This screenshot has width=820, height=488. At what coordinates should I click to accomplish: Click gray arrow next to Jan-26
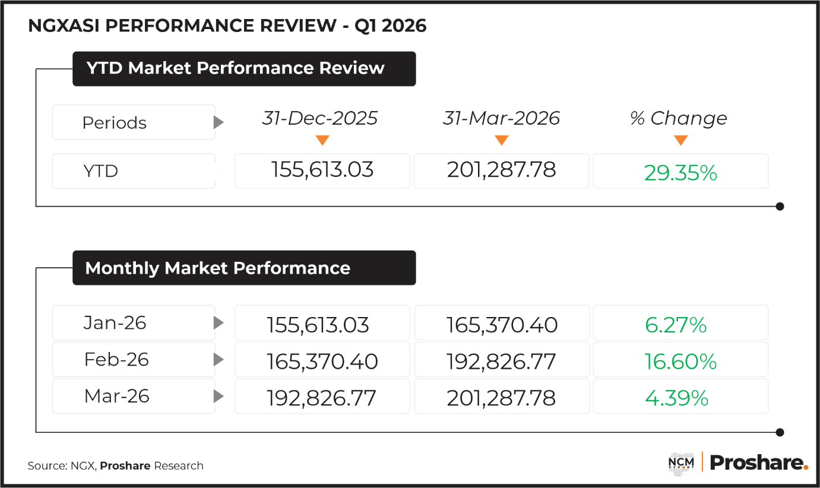tap(219, 324)
